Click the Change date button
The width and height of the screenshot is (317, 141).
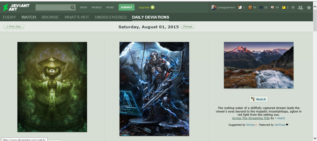pyautogui.click(x=187, y=27)
